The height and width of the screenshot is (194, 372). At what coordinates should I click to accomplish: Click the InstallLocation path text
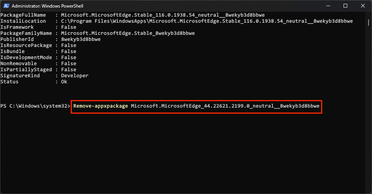tap(207, 21)
